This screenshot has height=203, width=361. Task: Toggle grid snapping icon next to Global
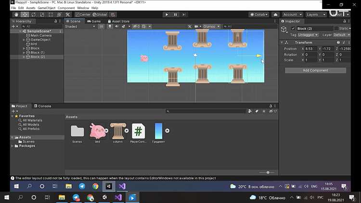coord(113,14)
